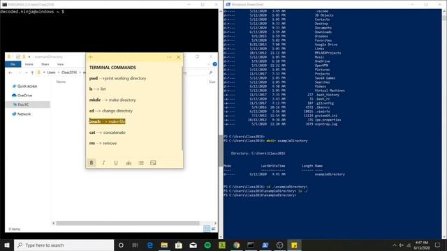This screenshot has width=447, height=251.
Task: Open Google Chrome from the taskbar
Action: click(236, 245)
